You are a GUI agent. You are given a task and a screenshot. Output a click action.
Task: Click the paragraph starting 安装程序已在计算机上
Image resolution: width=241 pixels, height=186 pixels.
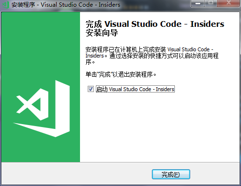point(152,56)
